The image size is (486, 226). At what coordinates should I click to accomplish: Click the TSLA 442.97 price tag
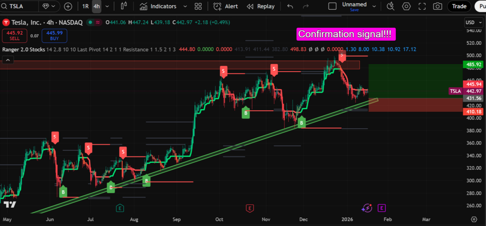pos(466,91)
